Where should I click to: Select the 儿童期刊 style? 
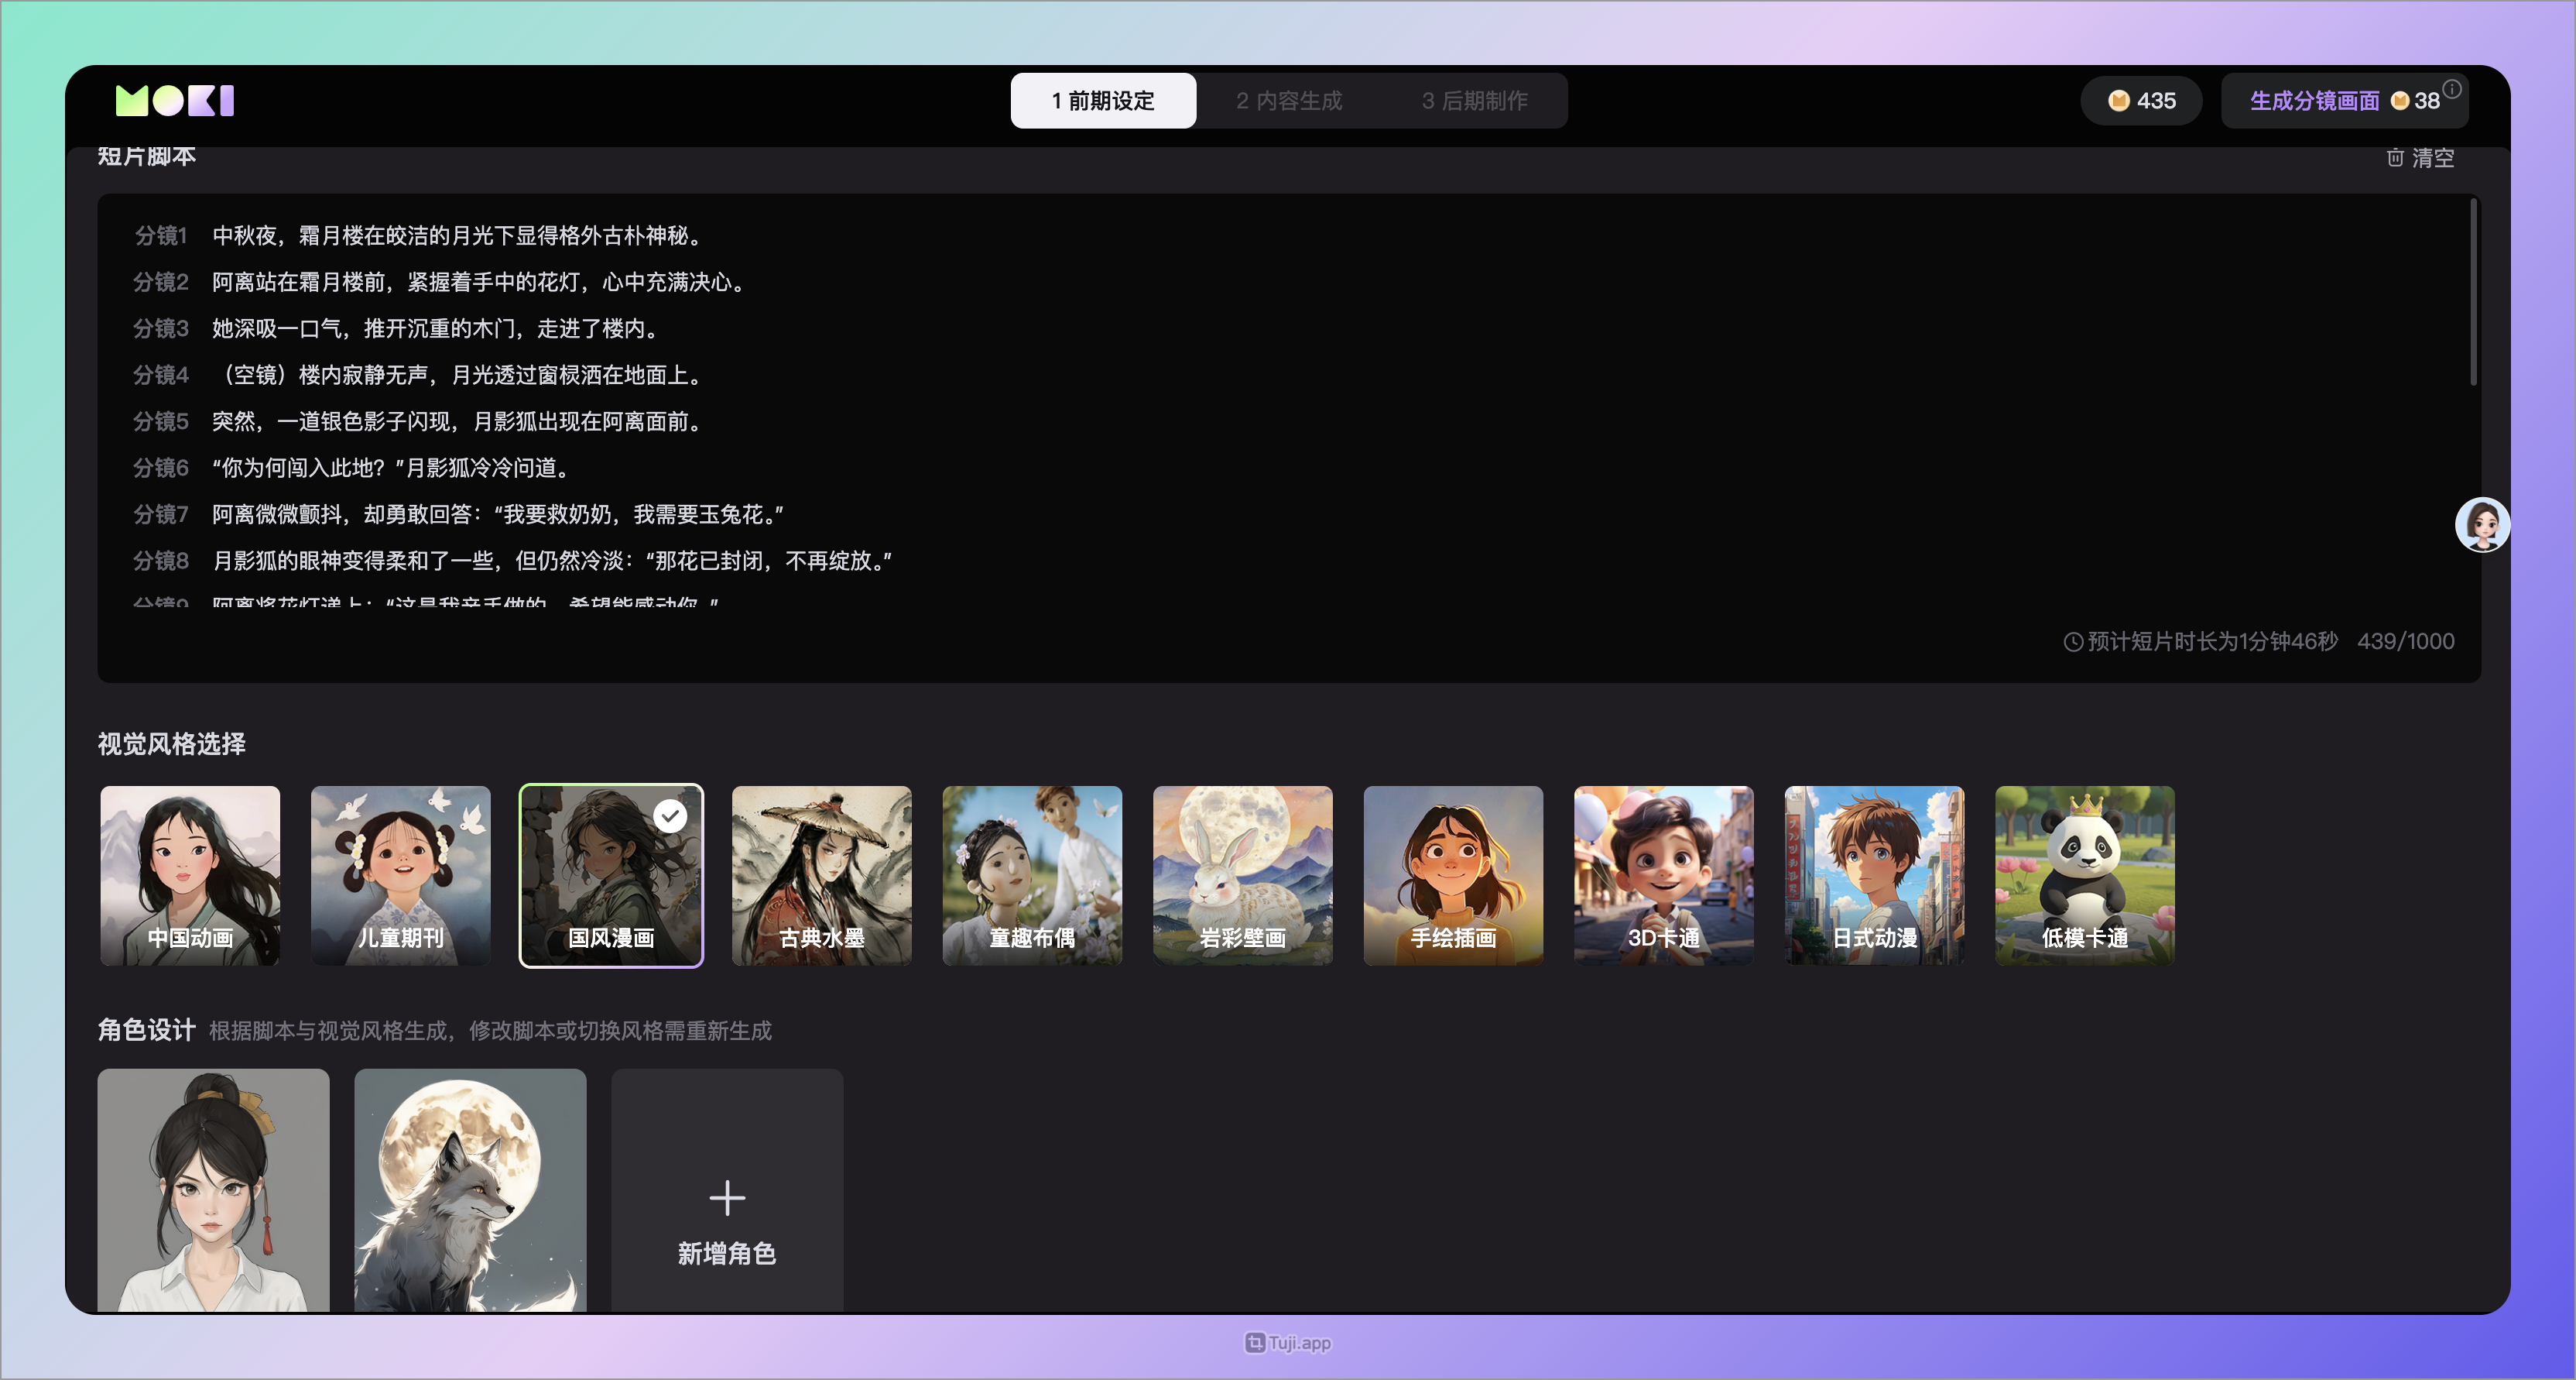401,876
